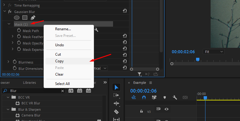Image resolution: width=240 pixels, height=121 pixels.
Task: Select Track Select Forward tool
Action: [116, 95]
